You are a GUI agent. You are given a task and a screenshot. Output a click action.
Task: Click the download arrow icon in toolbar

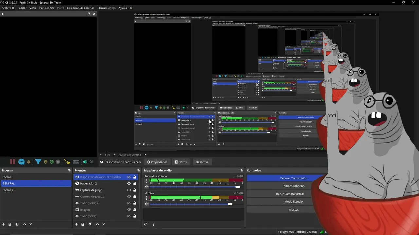[x=92, y=162]
